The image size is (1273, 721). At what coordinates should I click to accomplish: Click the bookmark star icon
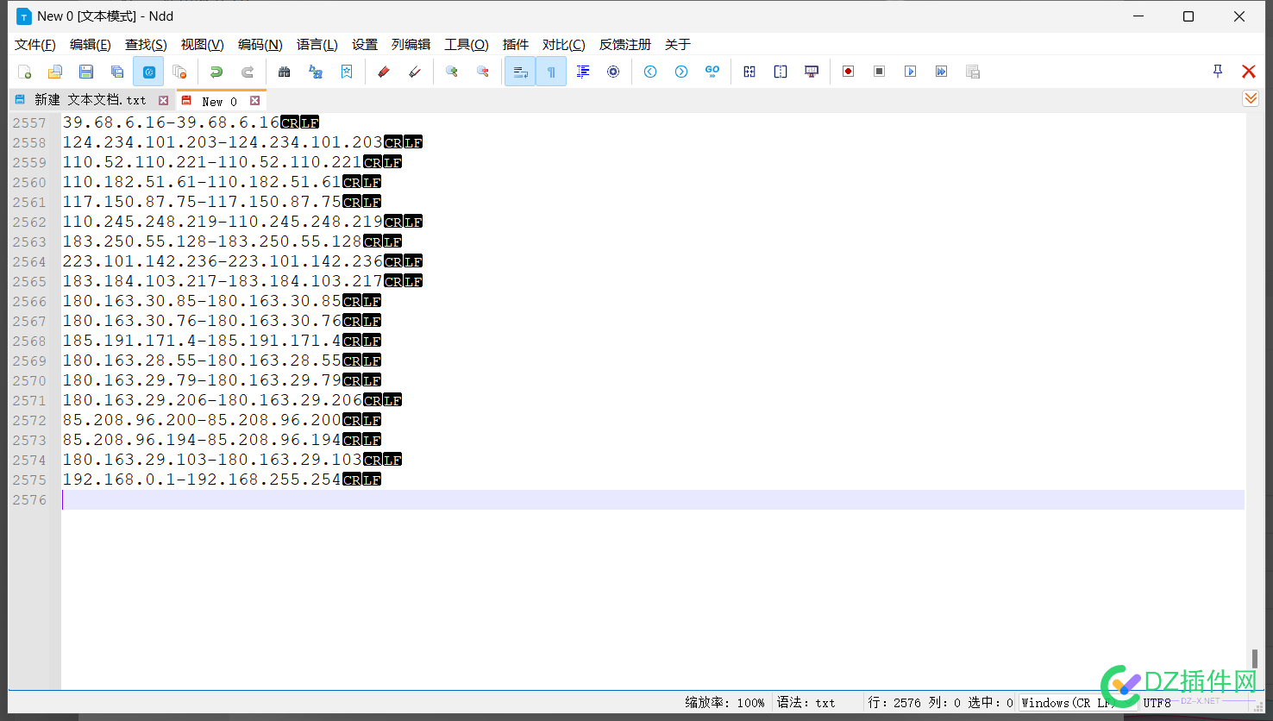347,72
